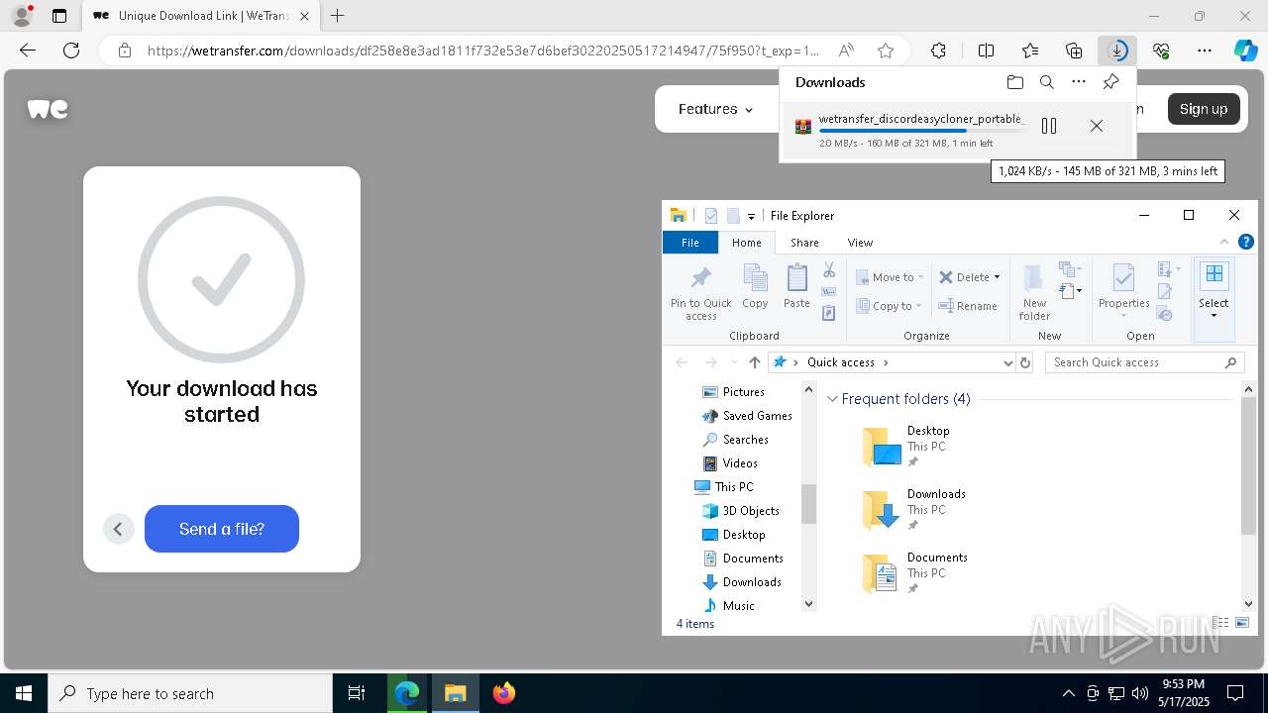Collapse the File Explorer ribbon
The height and width of the screenshot is (713, 1268).
tap(1224, 242)
